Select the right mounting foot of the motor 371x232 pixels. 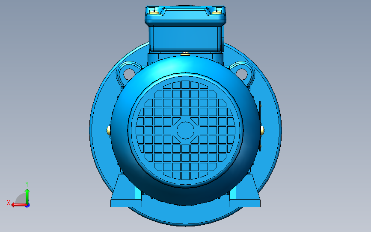tap(245, 191)
